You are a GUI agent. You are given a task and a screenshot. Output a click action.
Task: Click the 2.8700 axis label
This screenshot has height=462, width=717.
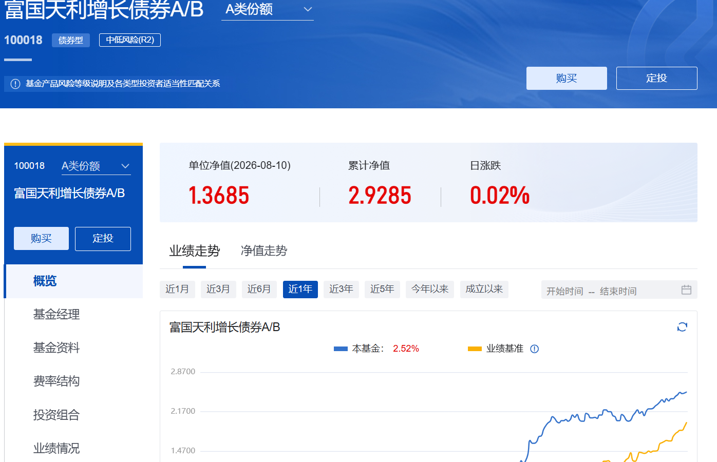(183, 372)
